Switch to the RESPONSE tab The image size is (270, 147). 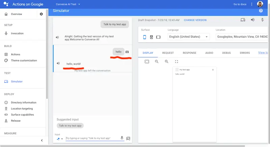pos(189,53)
